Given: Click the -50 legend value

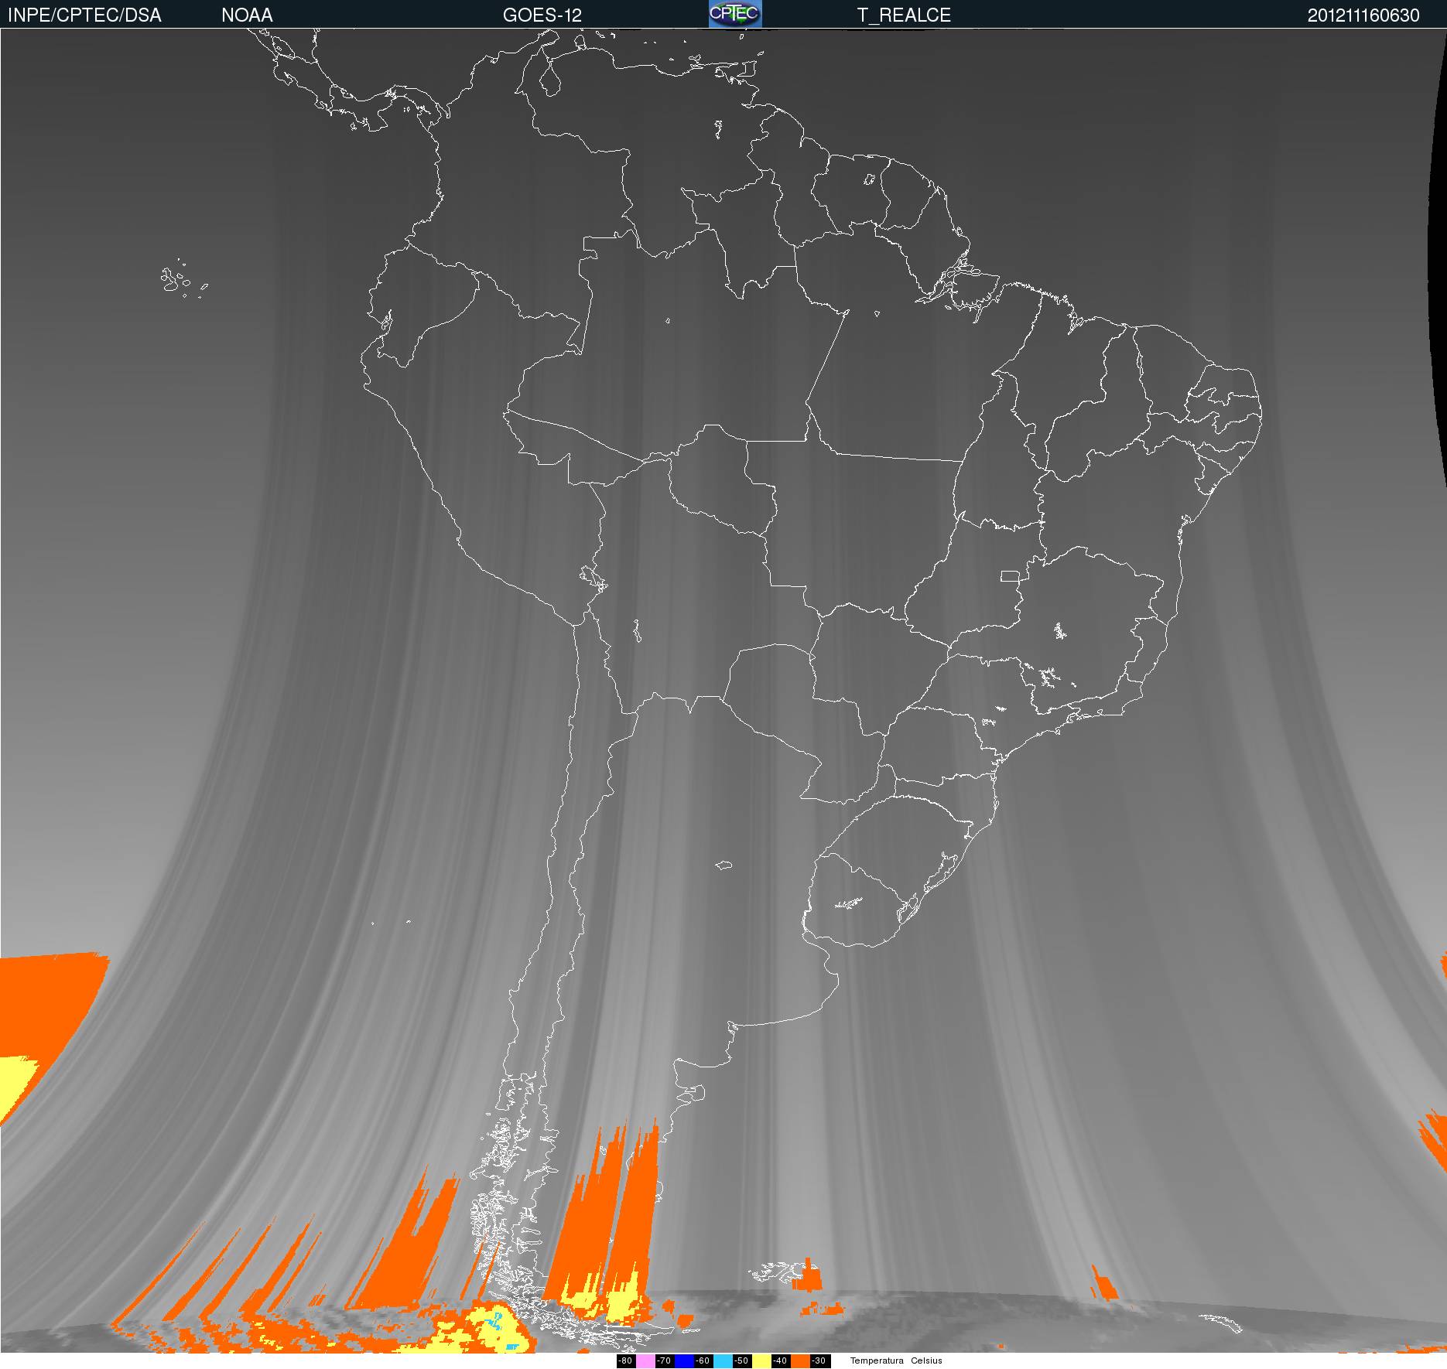Looking at the screenshot, I should pos(741,1361).
